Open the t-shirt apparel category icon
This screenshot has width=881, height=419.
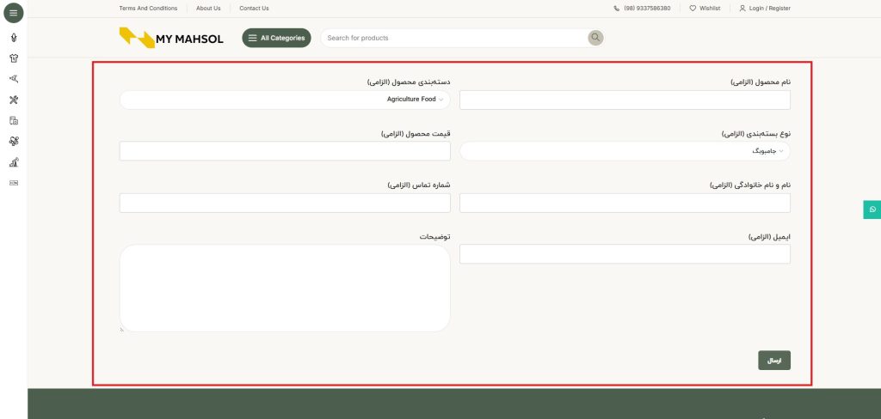13,58
